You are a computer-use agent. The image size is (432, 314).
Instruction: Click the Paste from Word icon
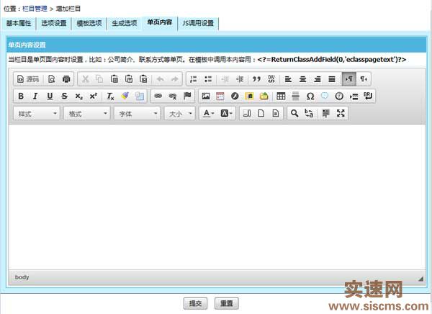coord(143,79)
